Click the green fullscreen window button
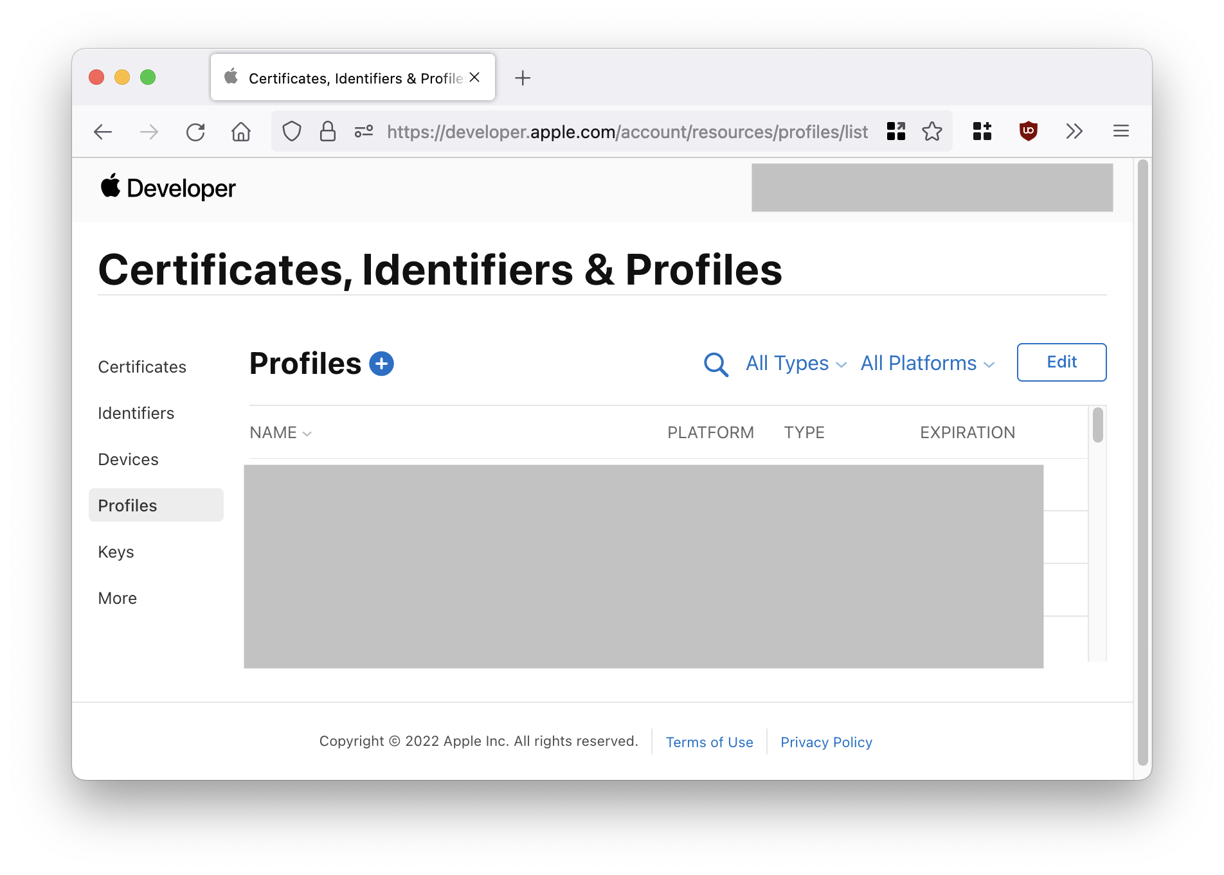This screenshot has height=875, width=1224. point(148,77)
